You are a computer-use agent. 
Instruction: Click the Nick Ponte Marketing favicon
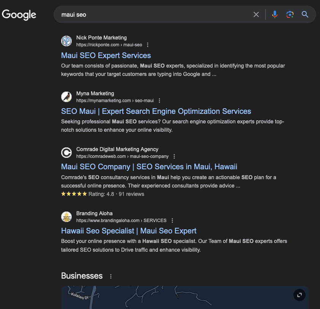click(x=66, y=41)
